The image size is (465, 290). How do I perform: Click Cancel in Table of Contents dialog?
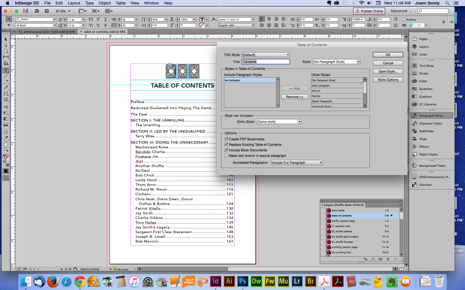[388, 63]
